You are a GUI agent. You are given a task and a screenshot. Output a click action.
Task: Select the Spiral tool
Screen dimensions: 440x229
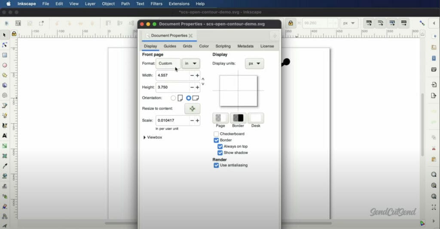point(5,95)
